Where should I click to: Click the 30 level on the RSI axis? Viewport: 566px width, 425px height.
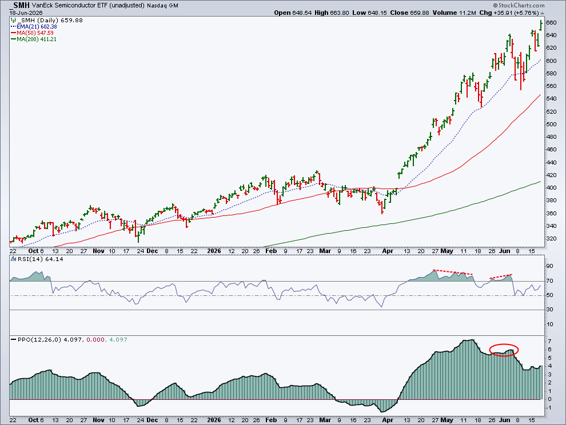(x=550, y=310)
